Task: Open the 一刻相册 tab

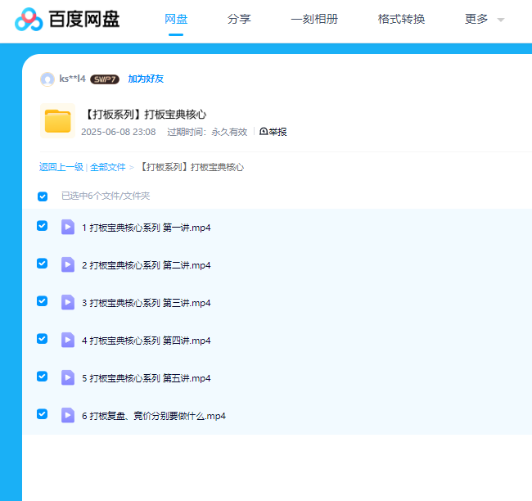Action: [314, 19]
